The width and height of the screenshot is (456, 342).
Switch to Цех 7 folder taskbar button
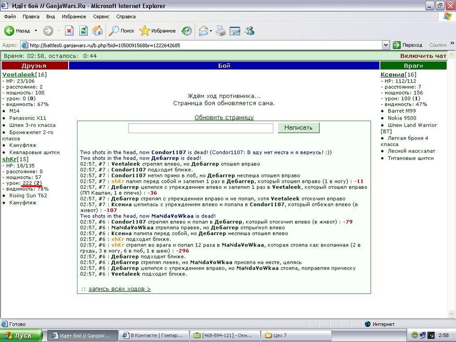coord(296,336)
